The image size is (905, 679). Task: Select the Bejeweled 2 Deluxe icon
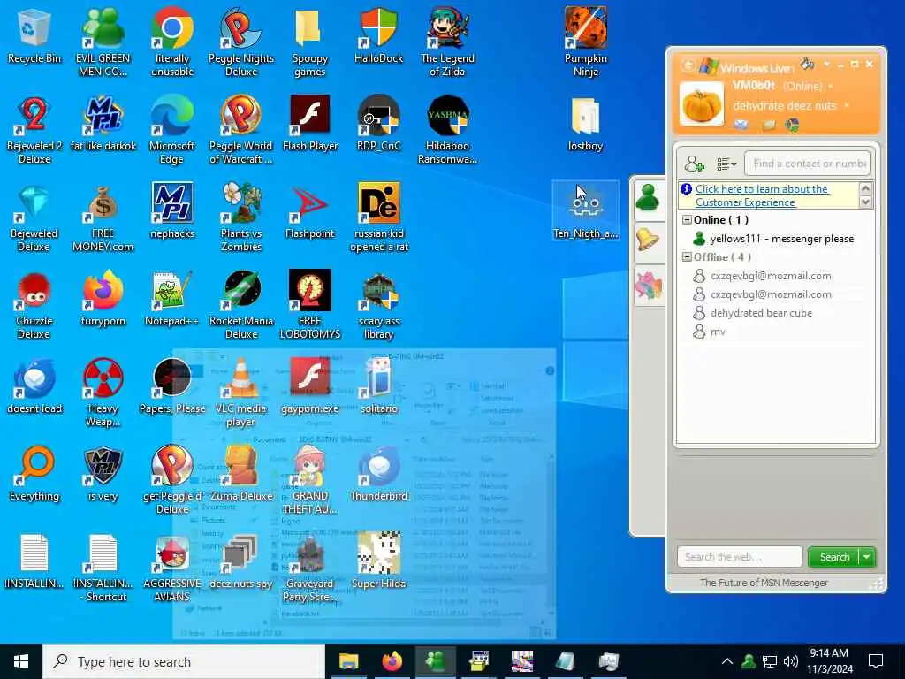point(34,130)
